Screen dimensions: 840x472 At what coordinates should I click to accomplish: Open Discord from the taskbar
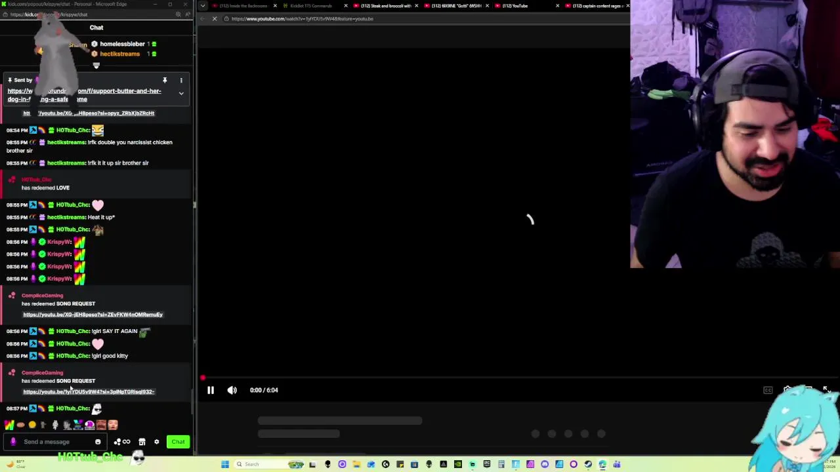(545, 464)
